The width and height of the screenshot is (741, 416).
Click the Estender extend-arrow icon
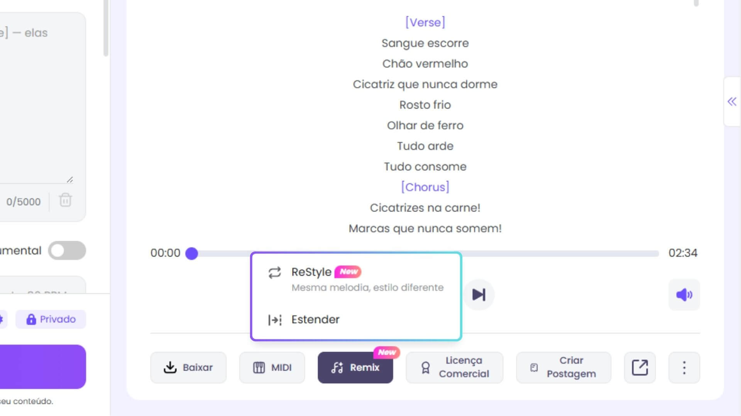(x=275, y=320)
